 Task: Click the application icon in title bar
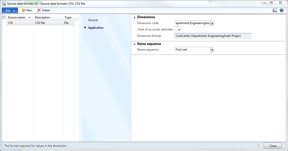click(x=4, y=4)
